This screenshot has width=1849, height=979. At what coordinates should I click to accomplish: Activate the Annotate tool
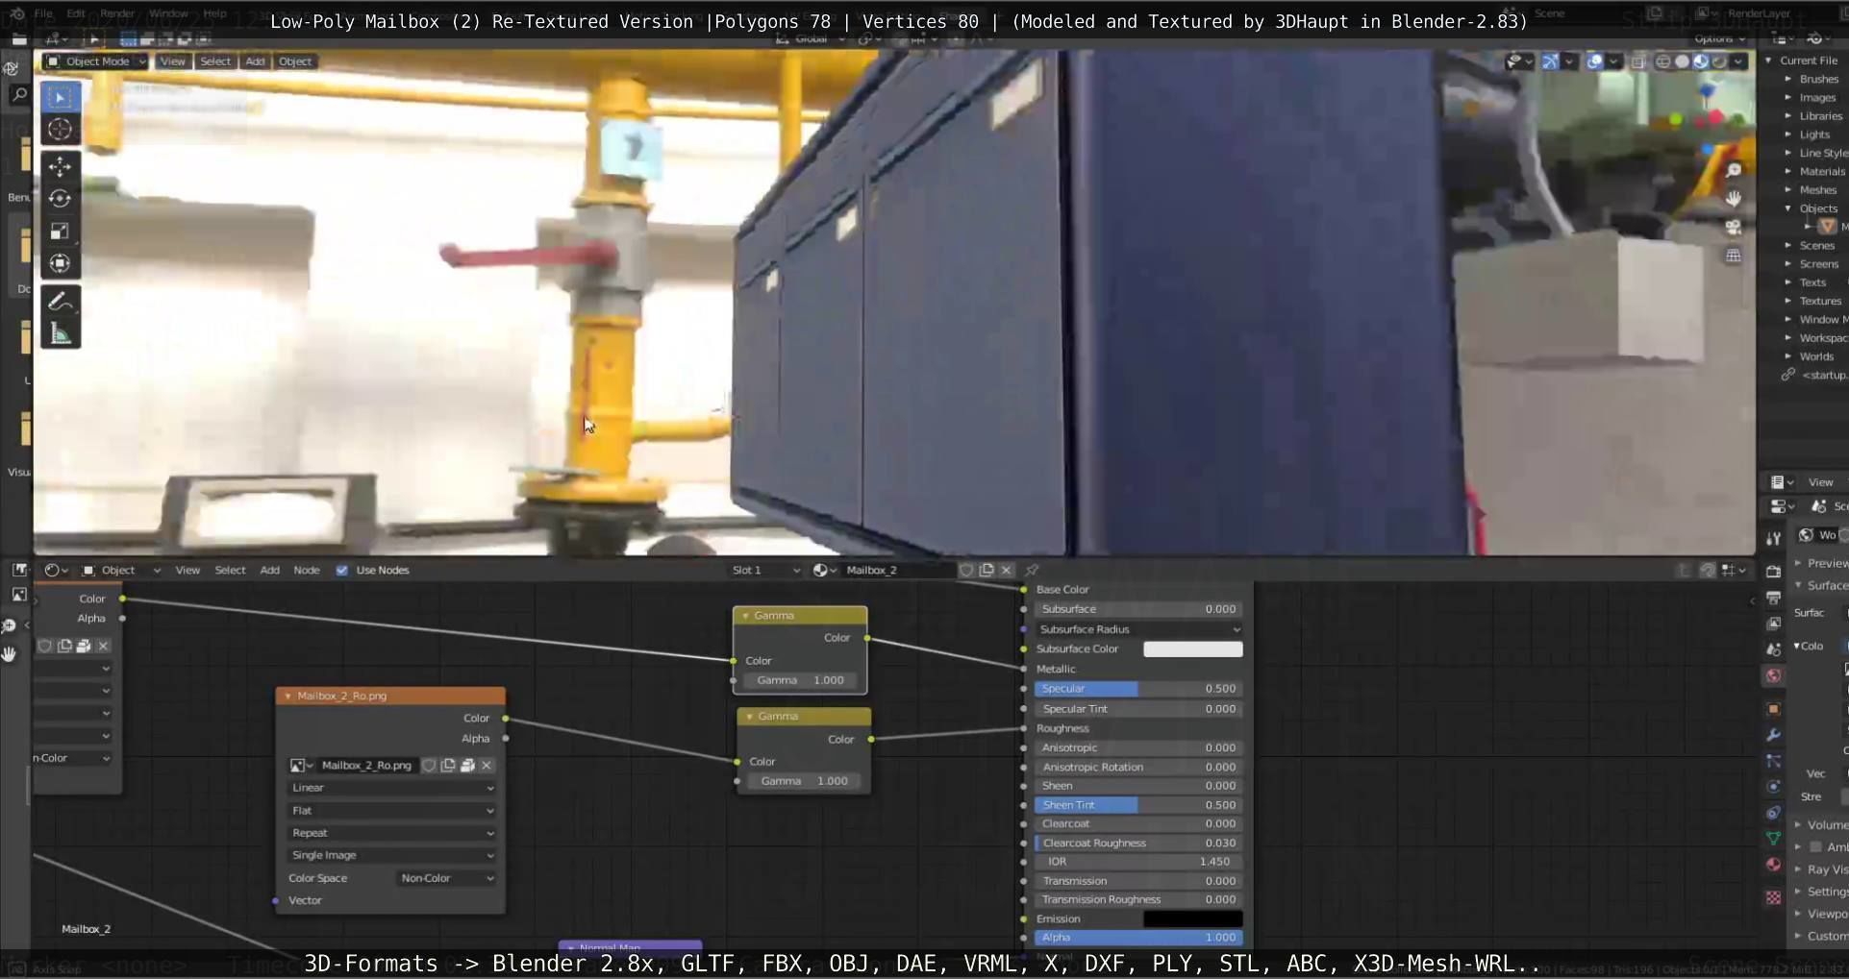click(60, 302)
